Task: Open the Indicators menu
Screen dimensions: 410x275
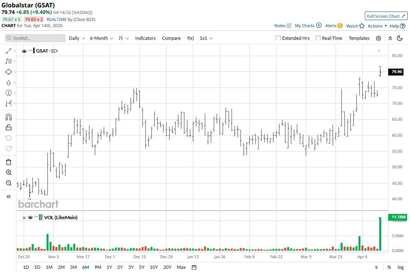Action: click(x=145, y=38)
